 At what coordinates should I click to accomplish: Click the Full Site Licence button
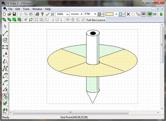[x=96, y=20]
